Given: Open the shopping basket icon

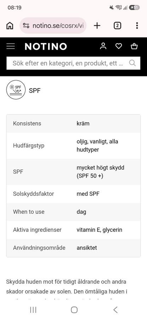Looking at the screenshot, I should [x=134, y=46].
